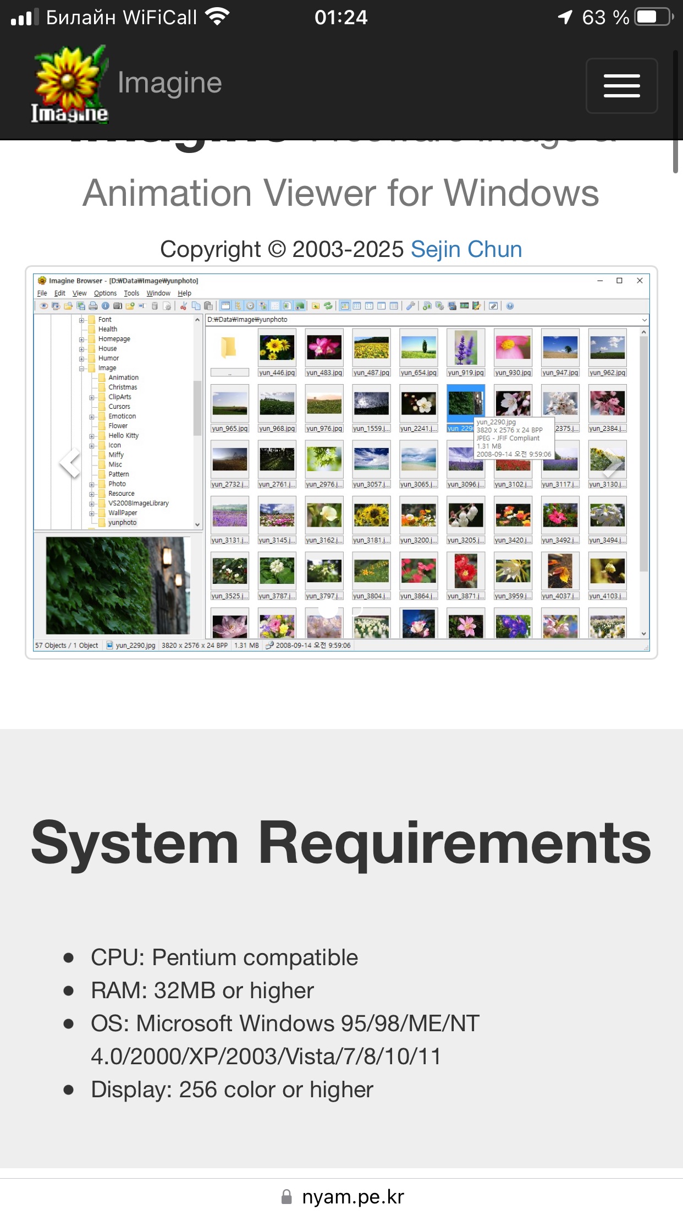Open the Tools menu in Imagine Browser screenshot

tap(131, 293)
